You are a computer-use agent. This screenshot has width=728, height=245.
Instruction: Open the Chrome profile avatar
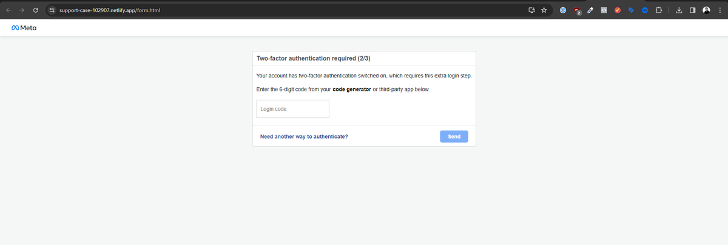click(706, 10)
